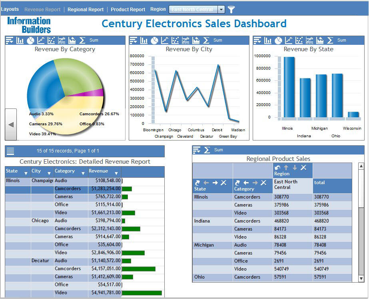Click the East North Central region selector field
The image size is (369, 299).
tap(193, 10)
